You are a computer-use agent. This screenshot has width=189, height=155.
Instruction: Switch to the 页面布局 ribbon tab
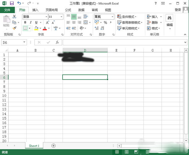(x=52, y=10)
